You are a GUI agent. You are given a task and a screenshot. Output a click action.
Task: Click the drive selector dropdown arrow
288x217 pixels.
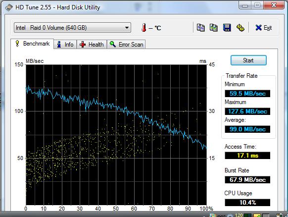point(127,28)
